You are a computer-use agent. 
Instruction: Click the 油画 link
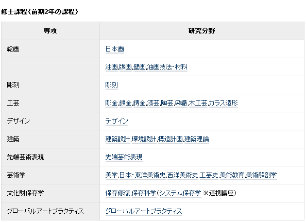tap(111, 67)
